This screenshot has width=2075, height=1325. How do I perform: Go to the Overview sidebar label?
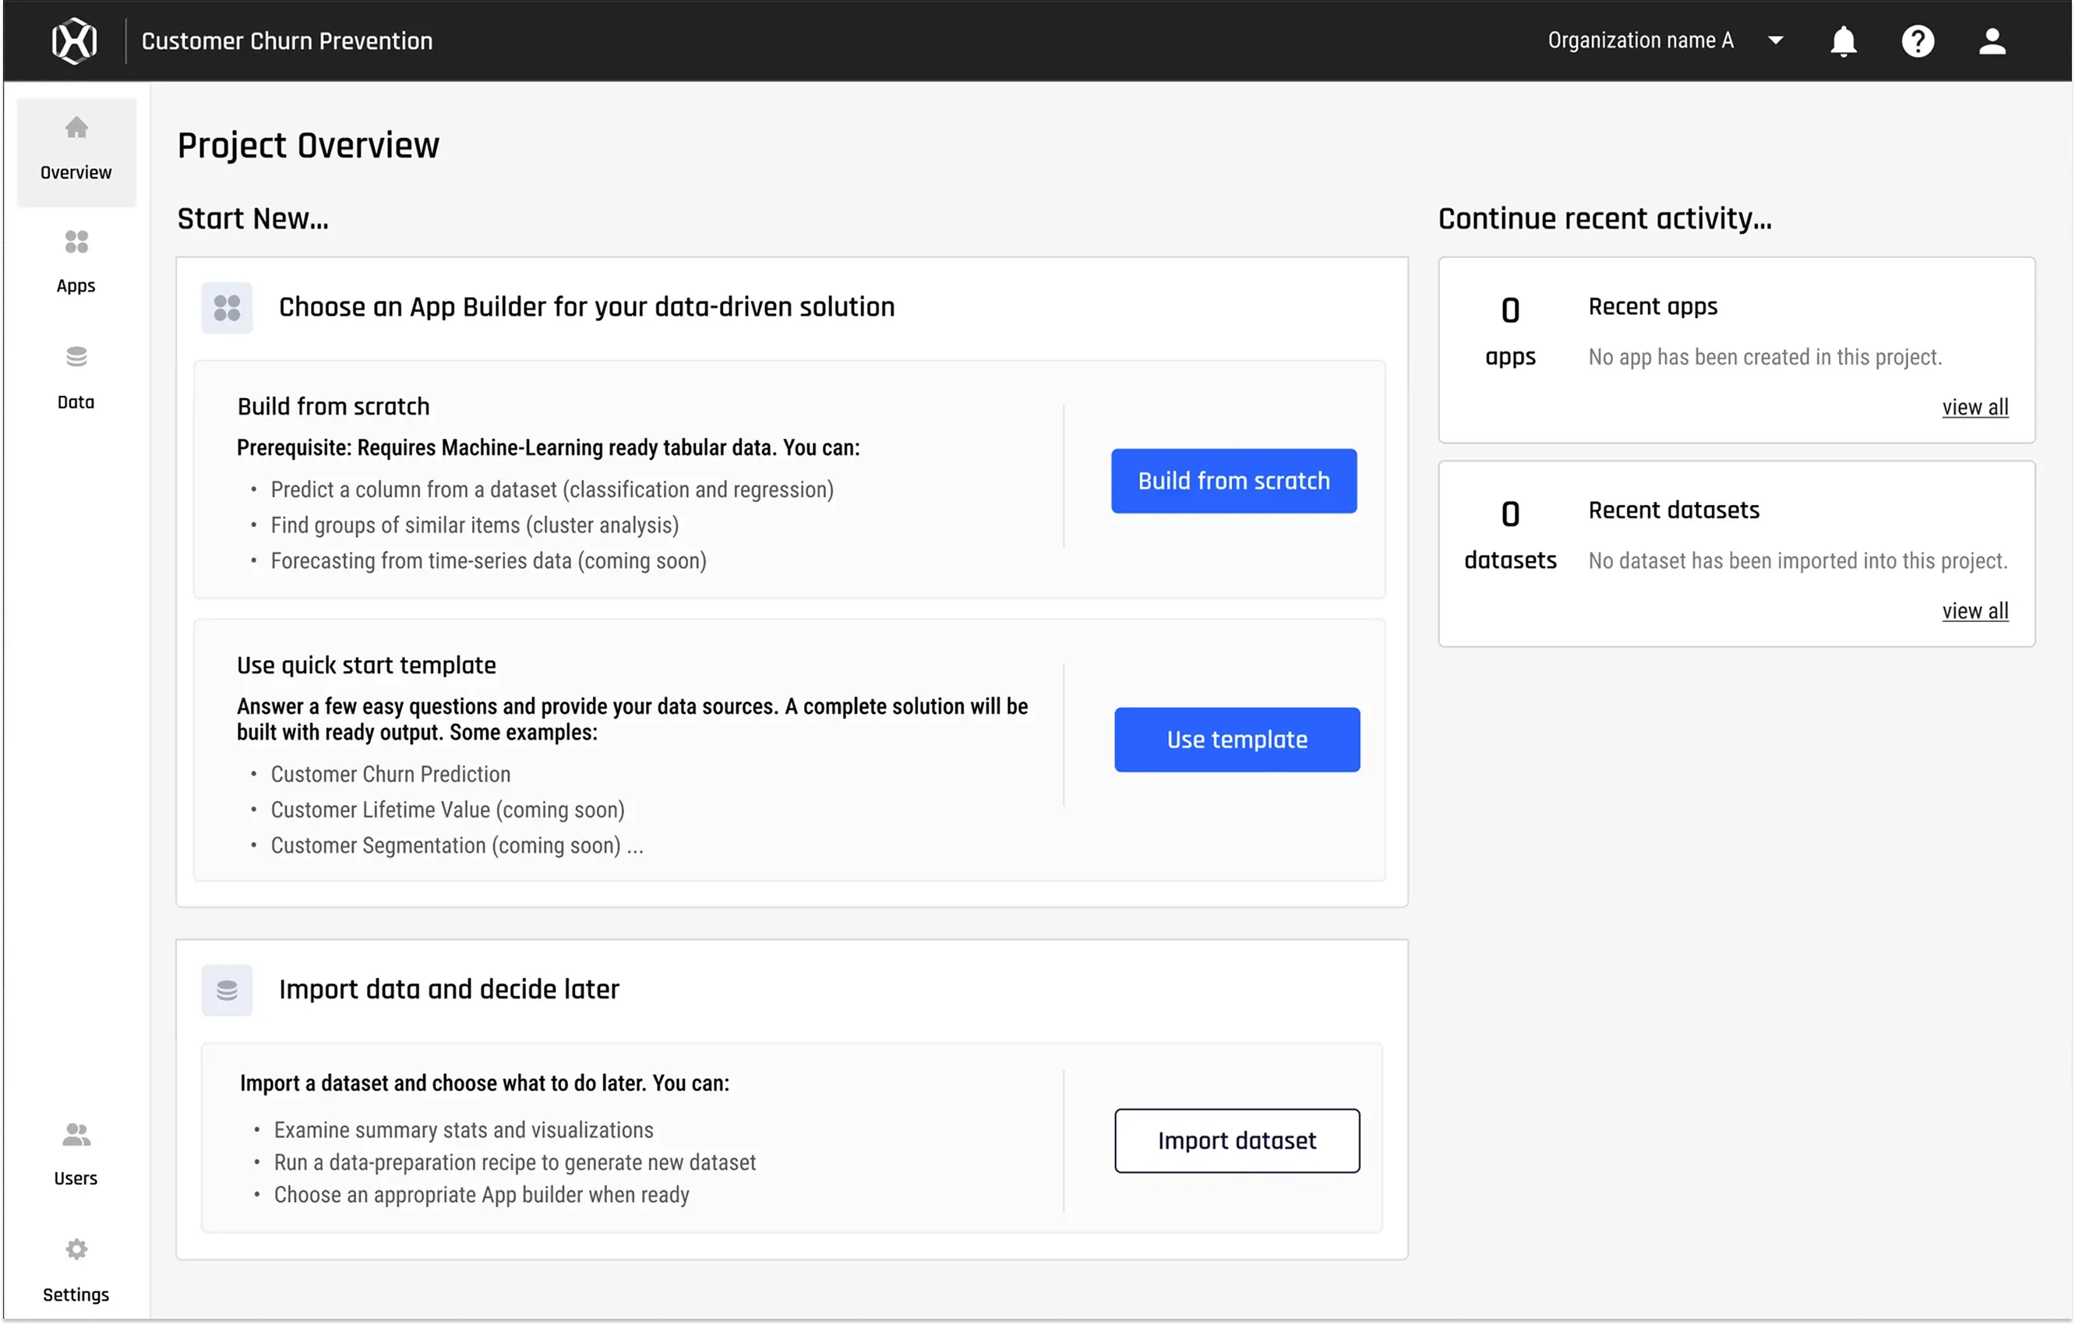pyautogui.click(x=76, y=172)
